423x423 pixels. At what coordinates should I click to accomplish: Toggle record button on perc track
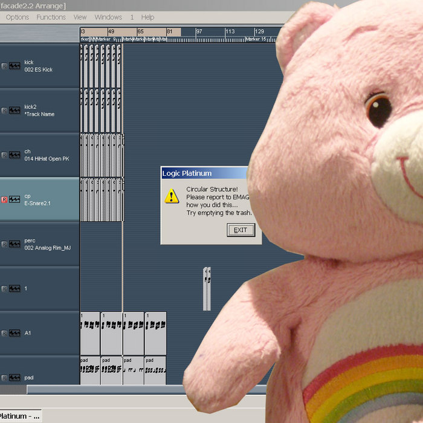click(4, 244)
